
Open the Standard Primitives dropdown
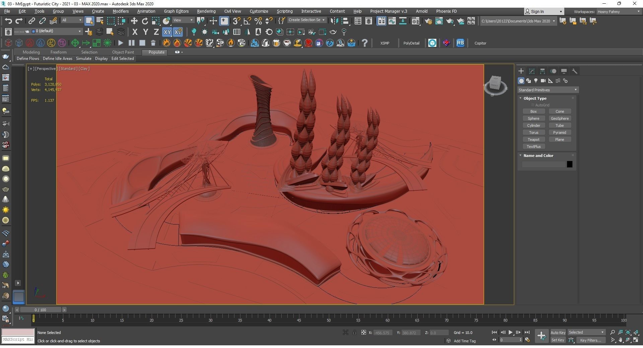tap(548, 90)
